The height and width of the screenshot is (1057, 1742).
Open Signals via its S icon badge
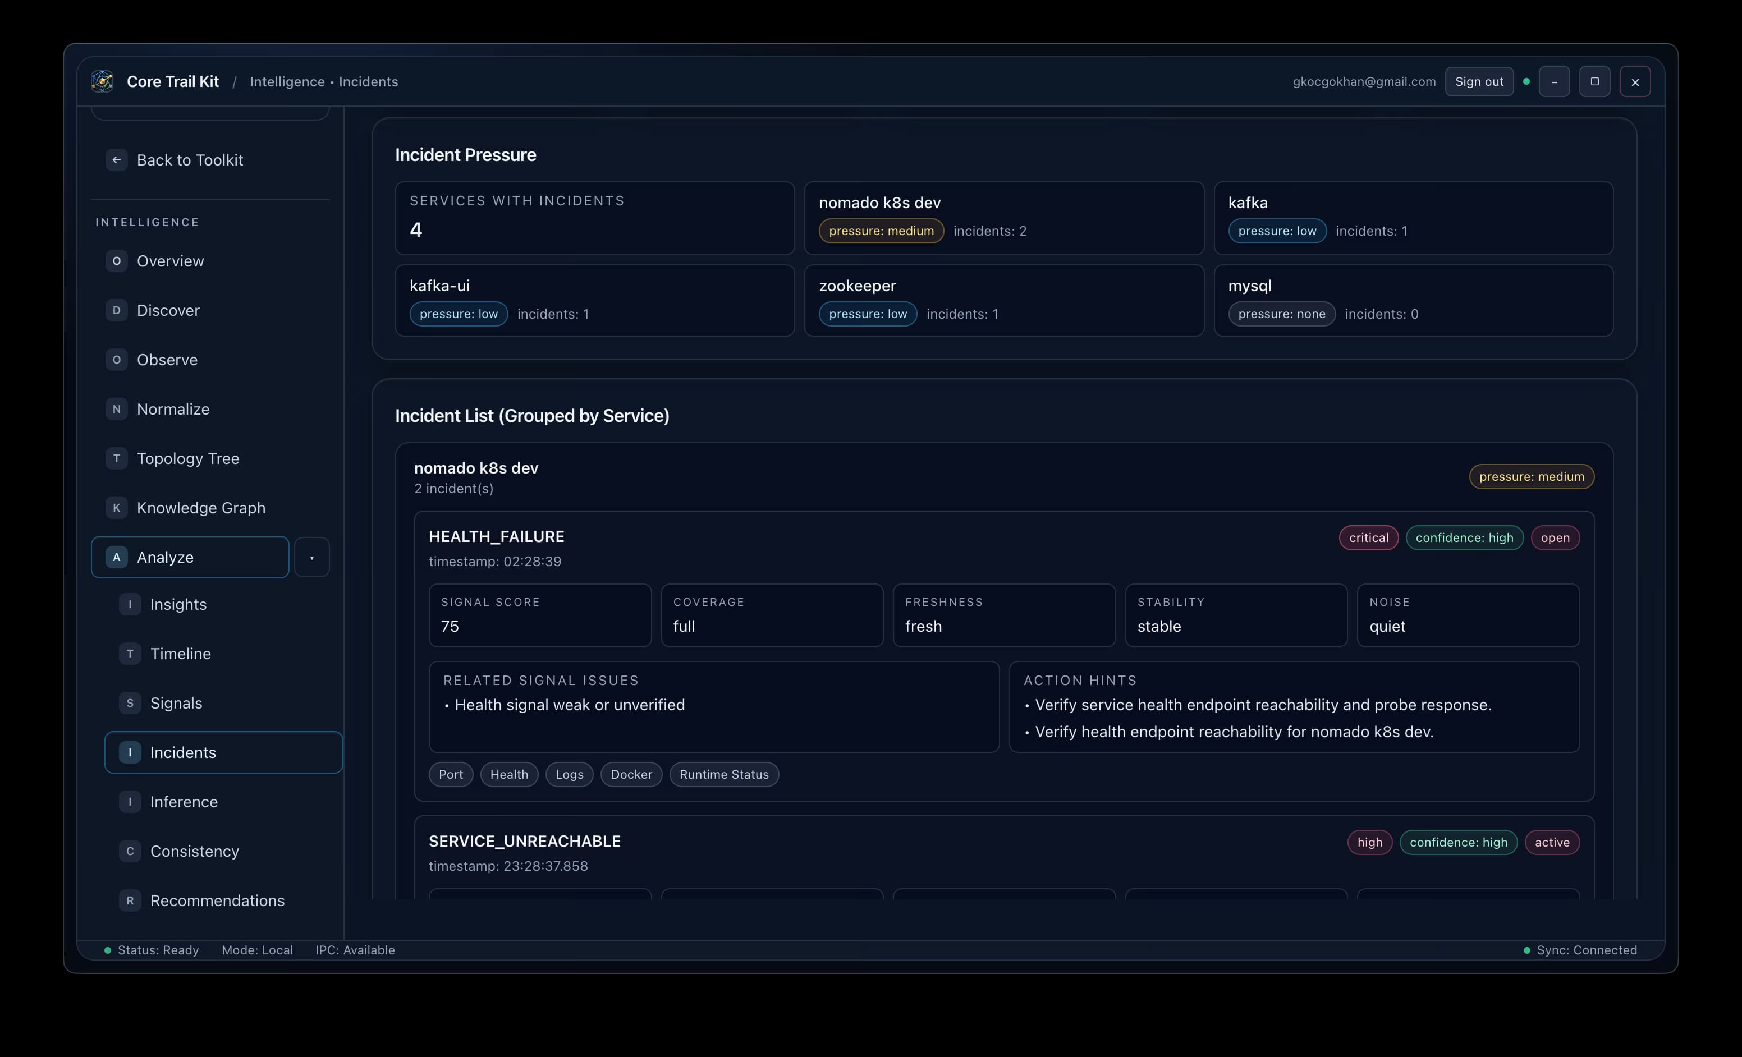coord(130,703)
